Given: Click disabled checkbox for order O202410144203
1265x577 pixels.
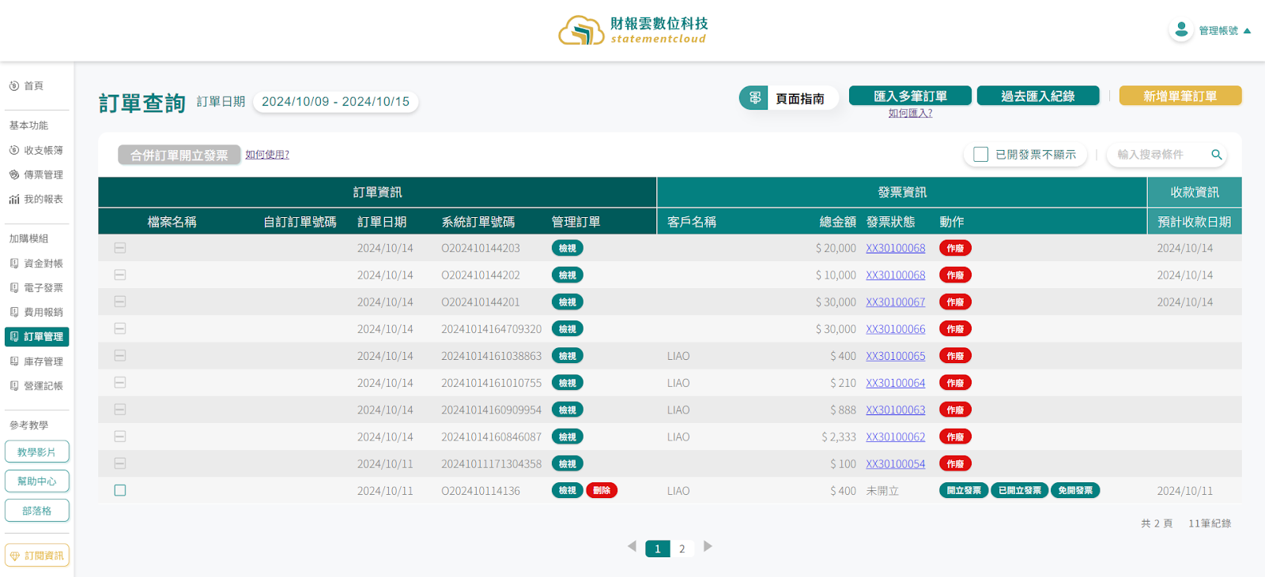Looking at the screenshot, I should [x=120, y=248].
